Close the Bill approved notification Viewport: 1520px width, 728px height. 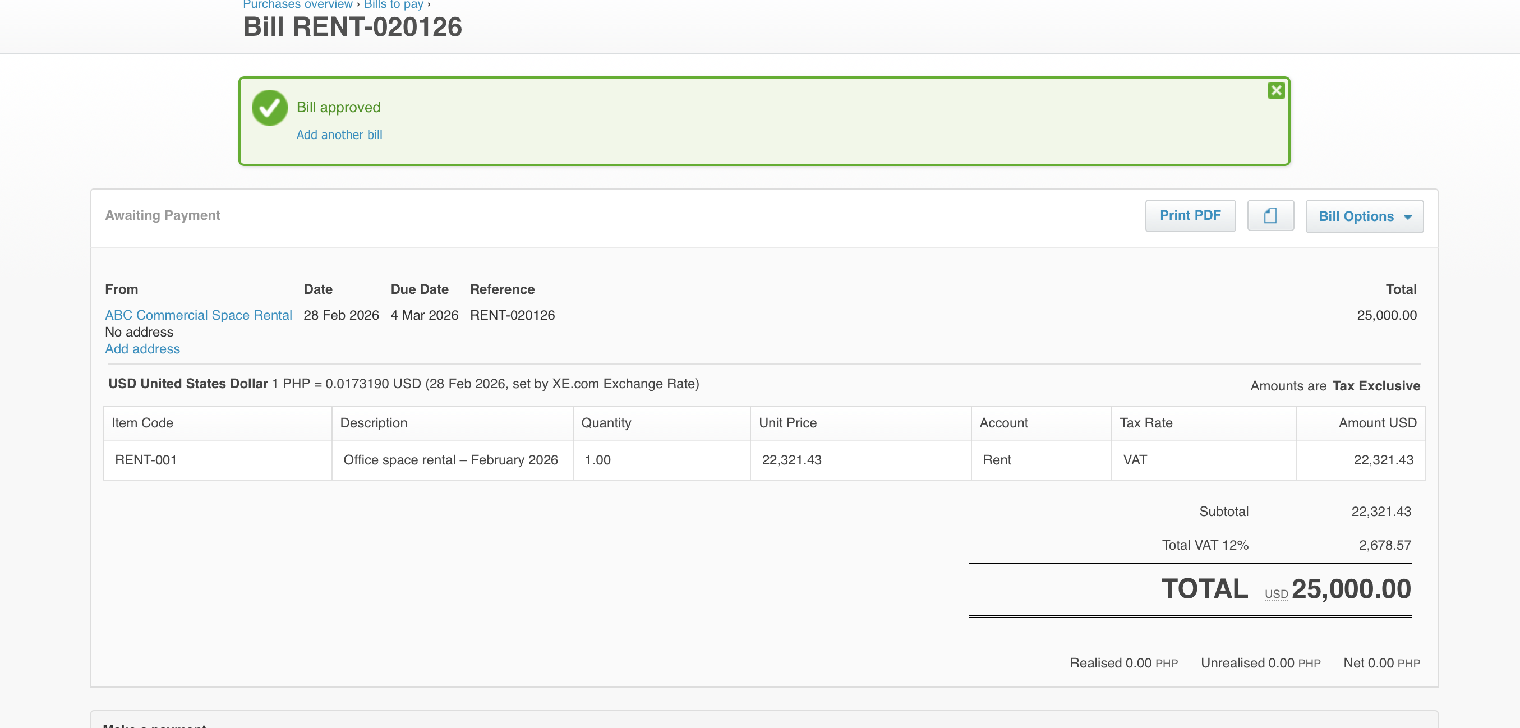pos(1275,90)
